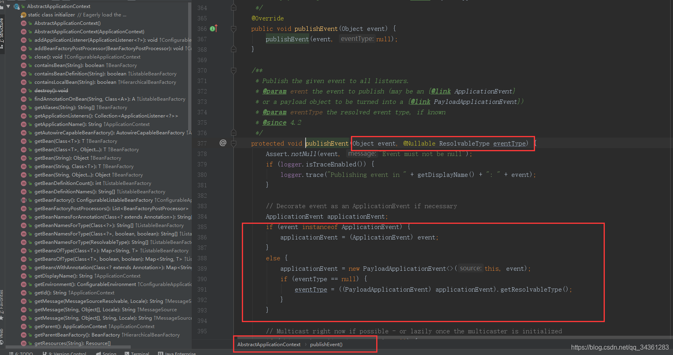Click method icon for AbstractApplicationContext() constructor
This screenshot has width=673, height=355.
click(x=23, y=23)
